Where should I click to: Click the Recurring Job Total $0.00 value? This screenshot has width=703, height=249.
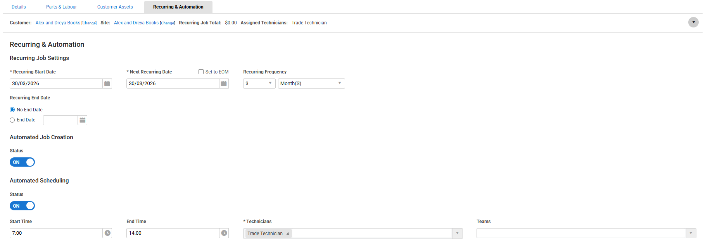231,23
